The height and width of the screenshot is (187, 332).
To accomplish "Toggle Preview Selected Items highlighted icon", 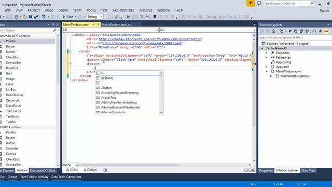I will point(326,31).
